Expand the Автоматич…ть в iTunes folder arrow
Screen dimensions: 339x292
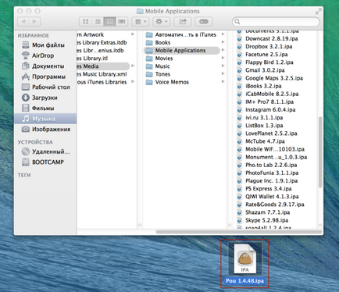[223, 34]
